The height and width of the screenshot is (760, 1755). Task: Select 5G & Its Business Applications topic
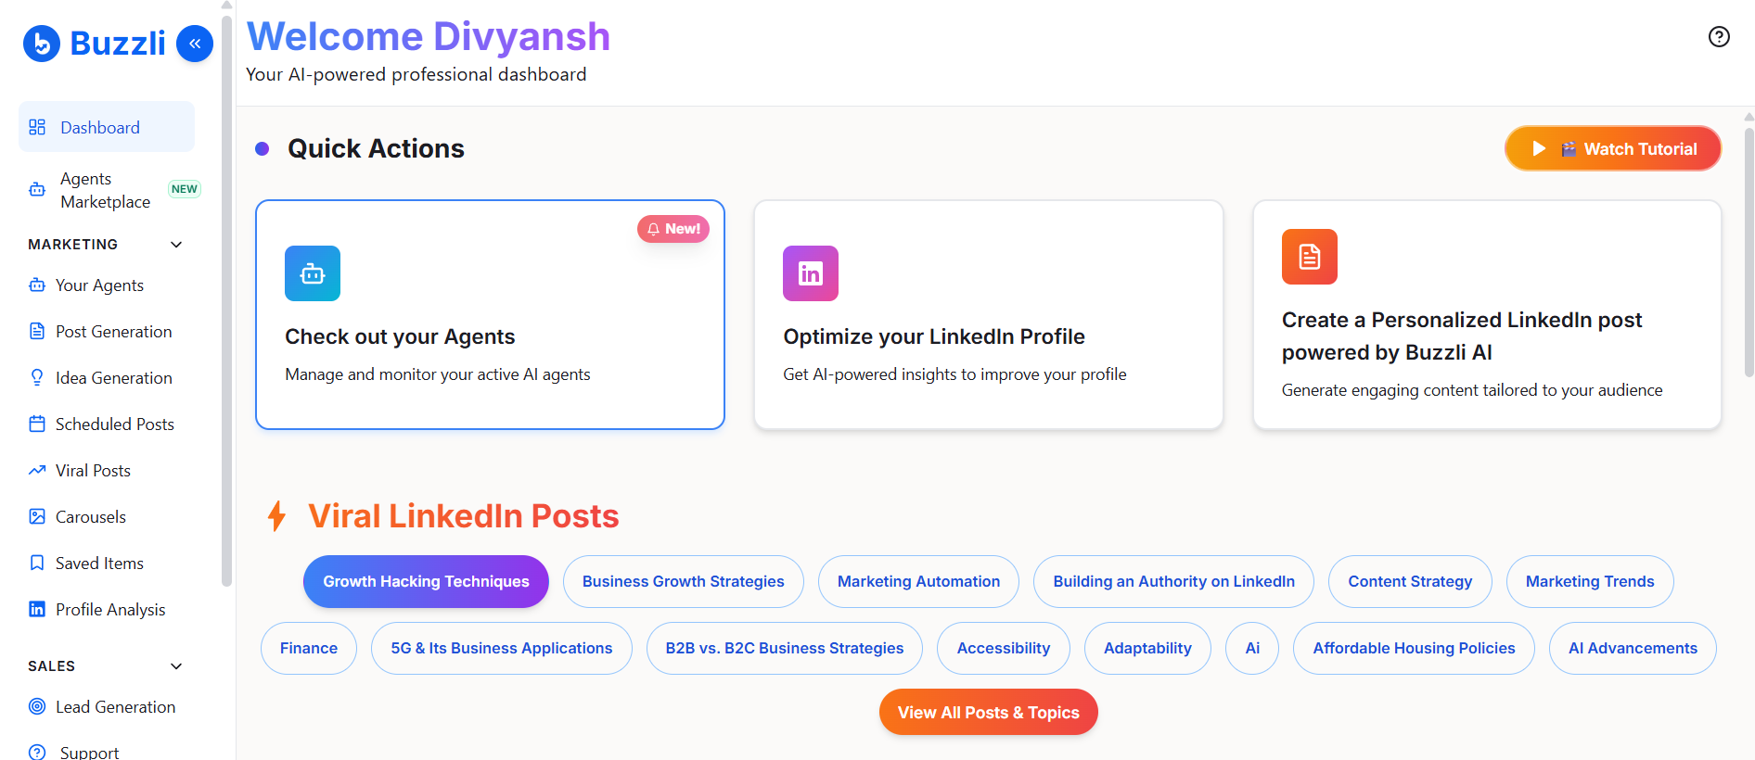[502, 648]
